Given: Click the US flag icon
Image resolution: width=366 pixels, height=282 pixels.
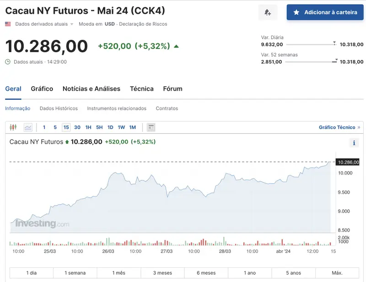Looking at the screenshot, I should pyautogui.click(x=8, y=24).
